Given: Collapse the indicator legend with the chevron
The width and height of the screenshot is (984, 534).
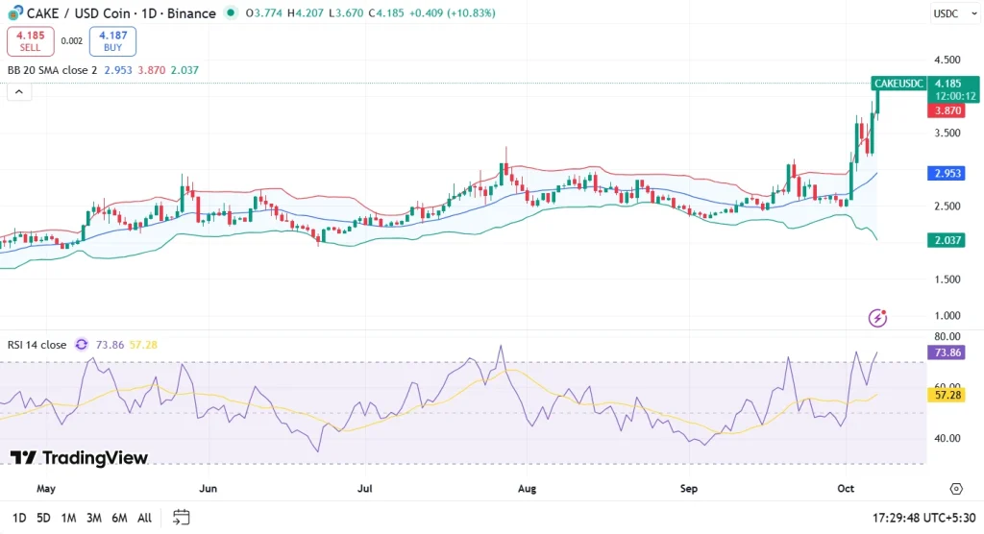Looking at the screenshot, I should pyautogui.click(x=18, y=92).
